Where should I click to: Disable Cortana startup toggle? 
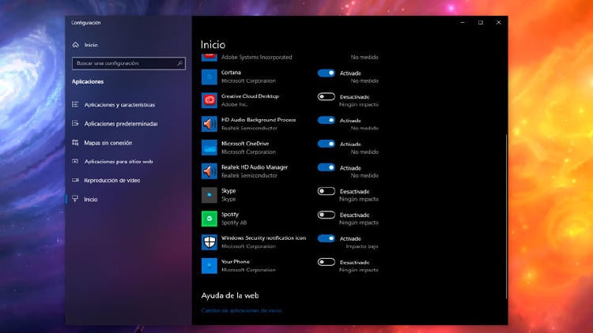(x=326, y=73)
